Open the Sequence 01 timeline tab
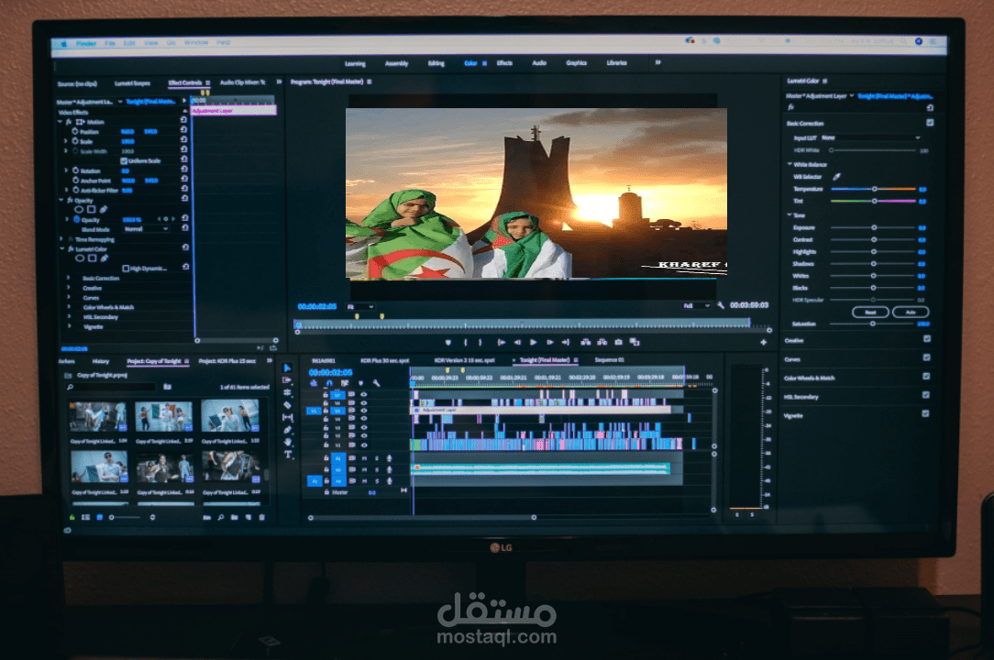This screenshot has height=660, width=994. [x=609, y=360]
